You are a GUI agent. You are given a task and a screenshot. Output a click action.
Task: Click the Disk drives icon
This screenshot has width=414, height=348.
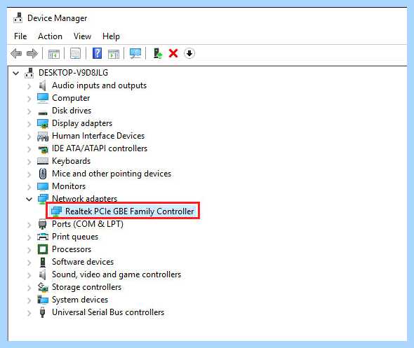point(43,113)
